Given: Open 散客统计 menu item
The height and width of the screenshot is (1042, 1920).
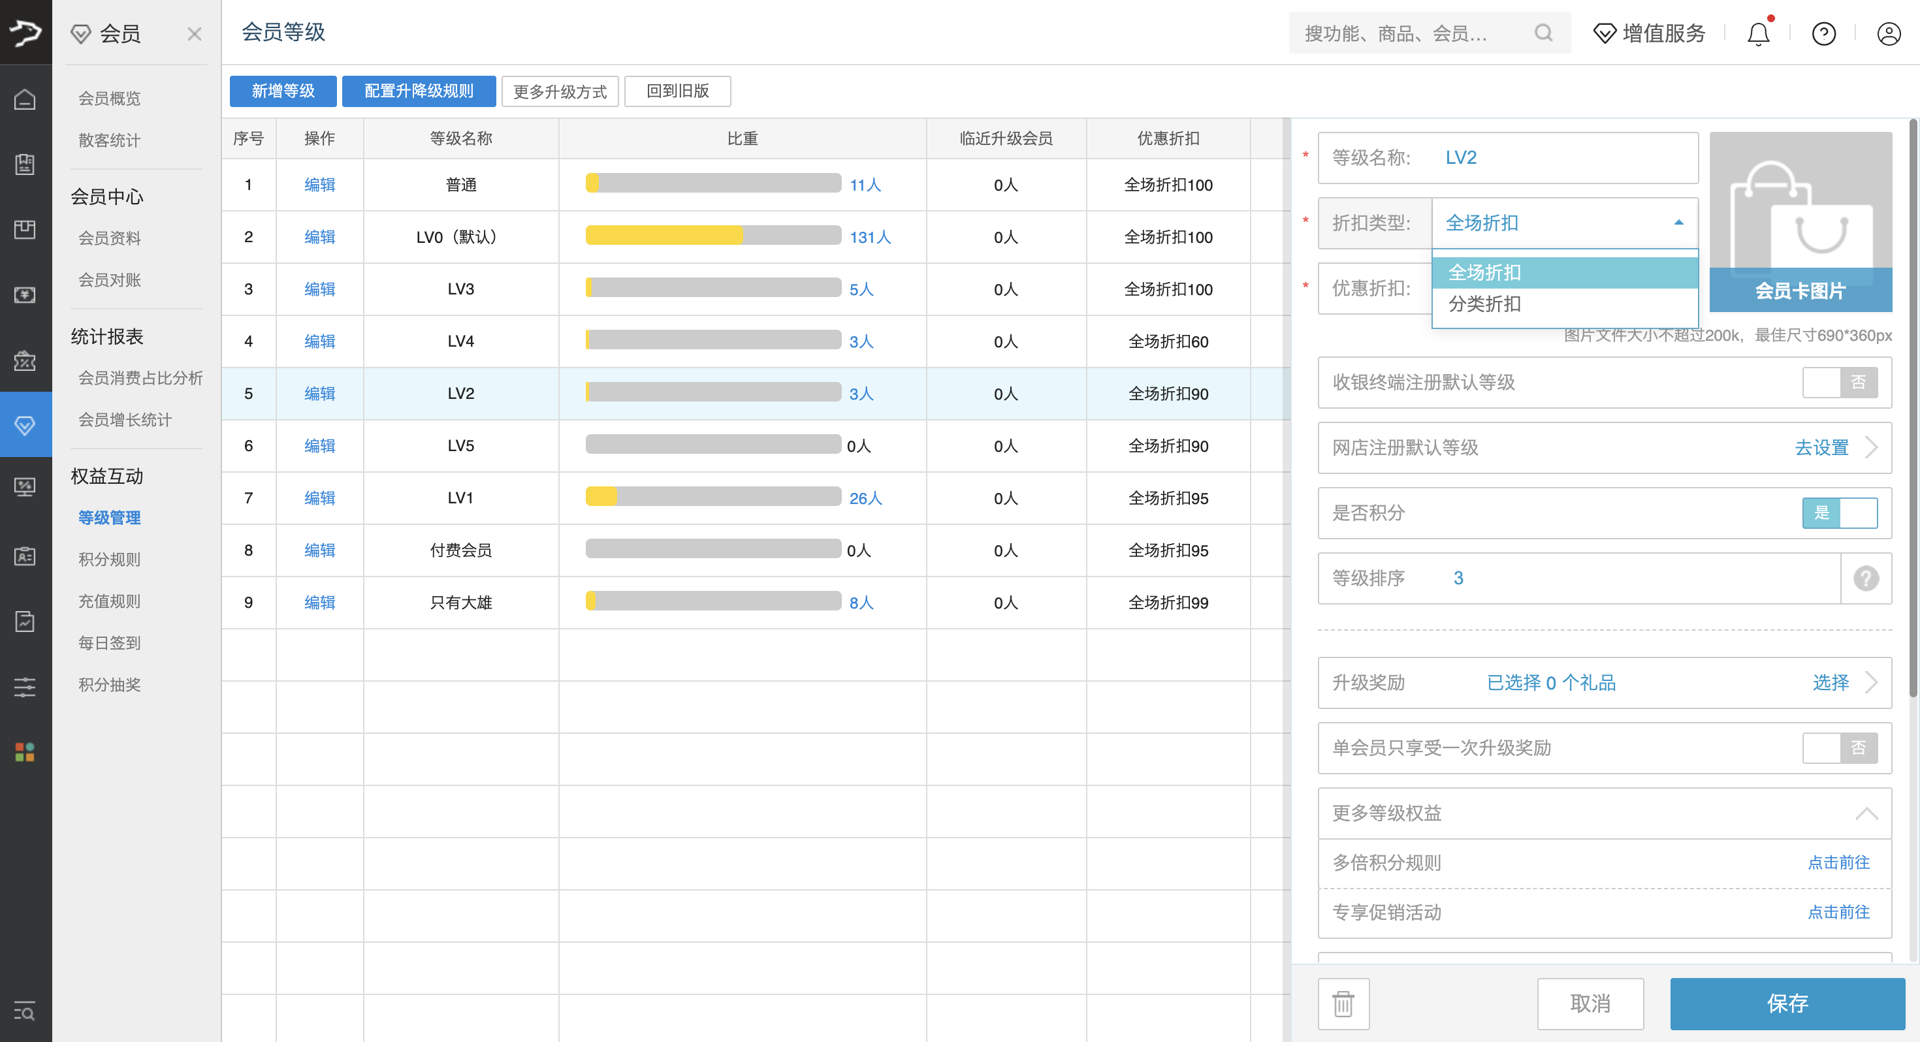Looking at the screenshot, I should tap(110, 140).
